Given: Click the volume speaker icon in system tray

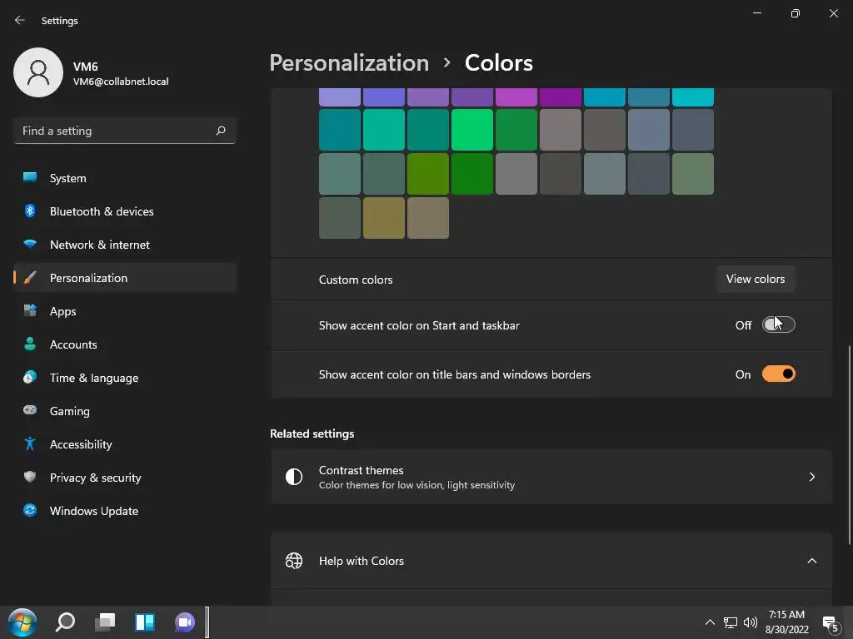Looking at the screenshot, I should (x=751, y=622).
